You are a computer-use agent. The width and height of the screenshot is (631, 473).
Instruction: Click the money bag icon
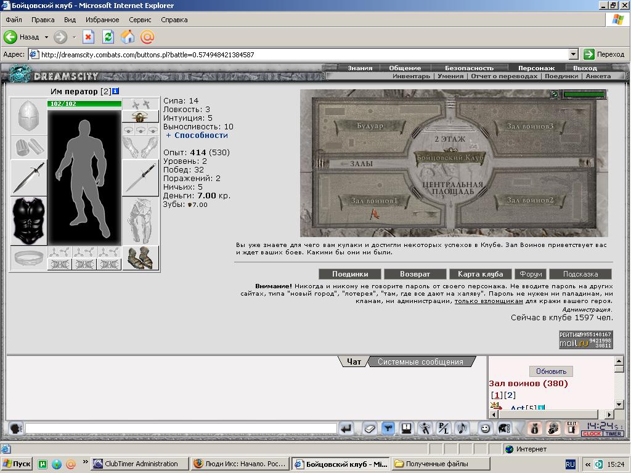[534, 429]
